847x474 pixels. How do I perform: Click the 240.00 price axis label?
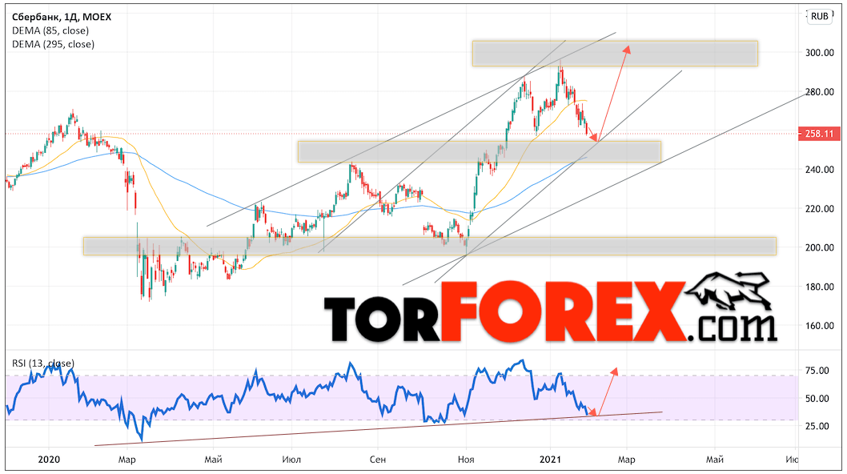(x=820, y=170)
